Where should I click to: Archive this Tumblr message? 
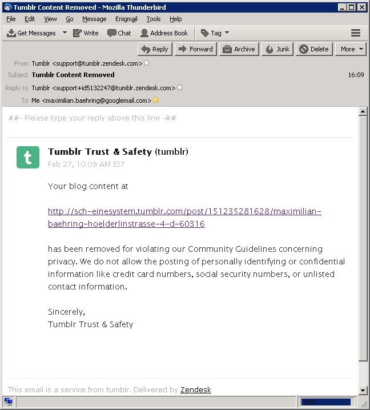point(239,49)
